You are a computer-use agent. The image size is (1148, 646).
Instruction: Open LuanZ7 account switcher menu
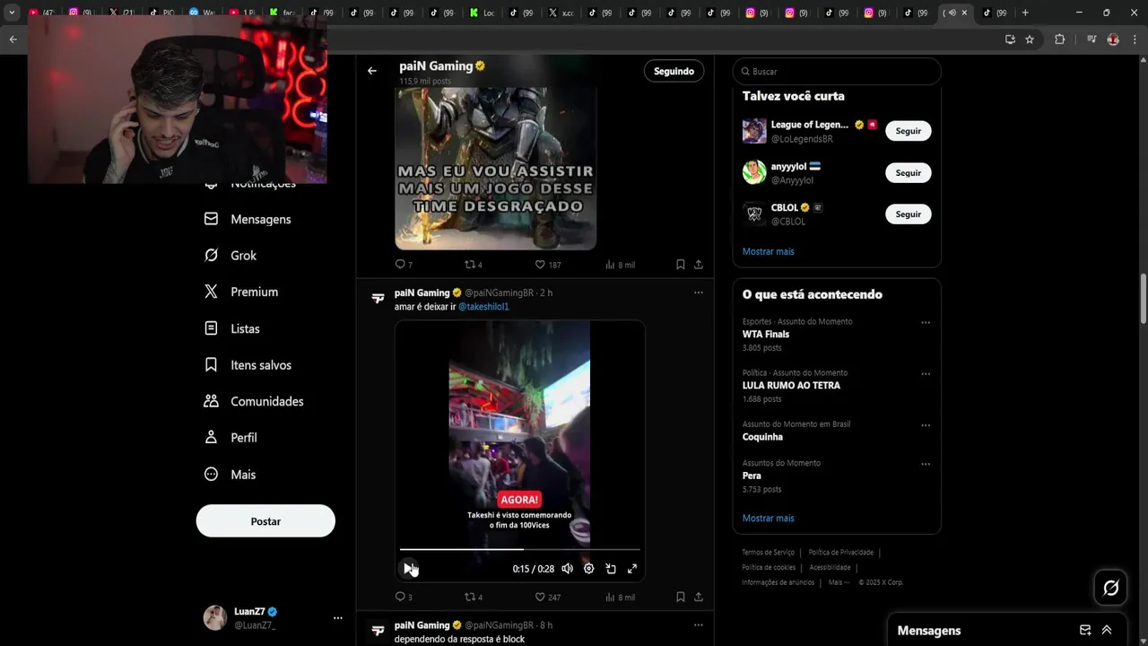click(337, 618)
